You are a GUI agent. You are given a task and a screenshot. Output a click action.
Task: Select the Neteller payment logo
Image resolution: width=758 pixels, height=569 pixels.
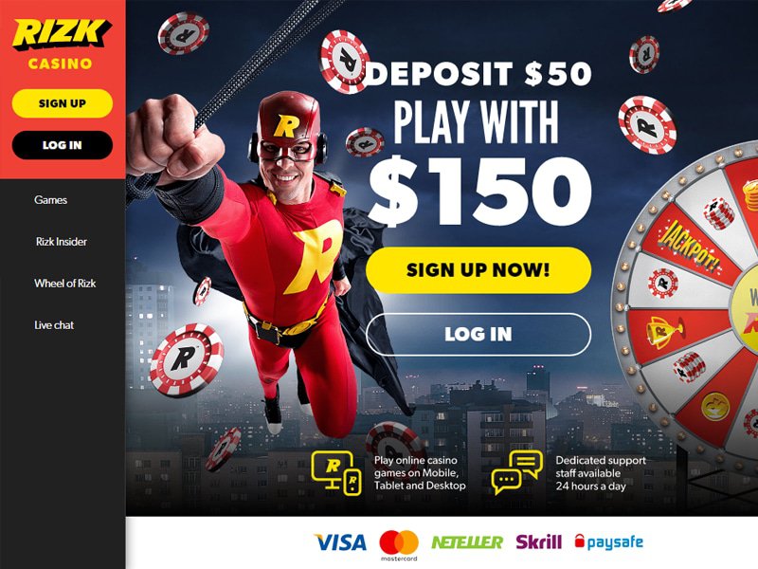point(467,542)
